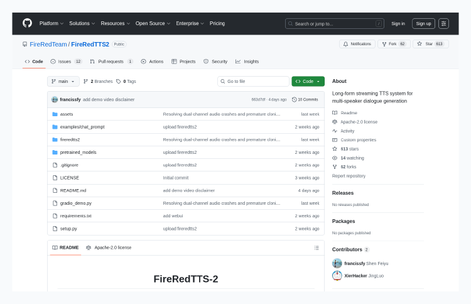Expand the Platform navigation menu
Image resolution: width=471 pixels, height=304 pixels.
point(51,23)
